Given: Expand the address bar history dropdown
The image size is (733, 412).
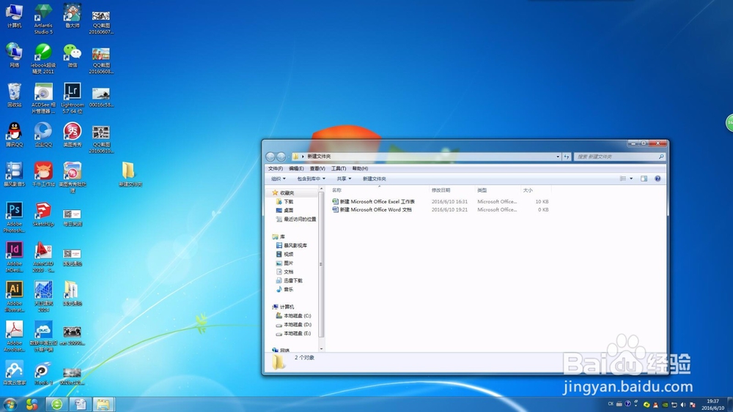Looking at the screenshot, I should point(558,157).
